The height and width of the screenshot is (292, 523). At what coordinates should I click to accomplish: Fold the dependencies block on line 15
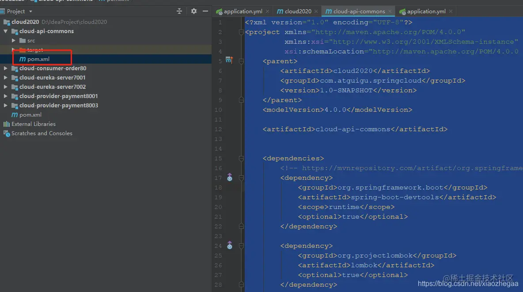(242, 158)
